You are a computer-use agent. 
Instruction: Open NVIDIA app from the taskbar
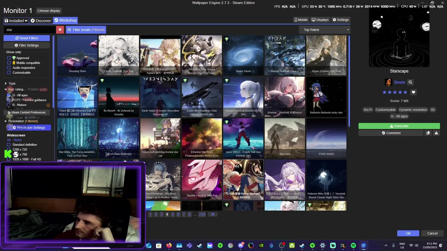[261, 245]
